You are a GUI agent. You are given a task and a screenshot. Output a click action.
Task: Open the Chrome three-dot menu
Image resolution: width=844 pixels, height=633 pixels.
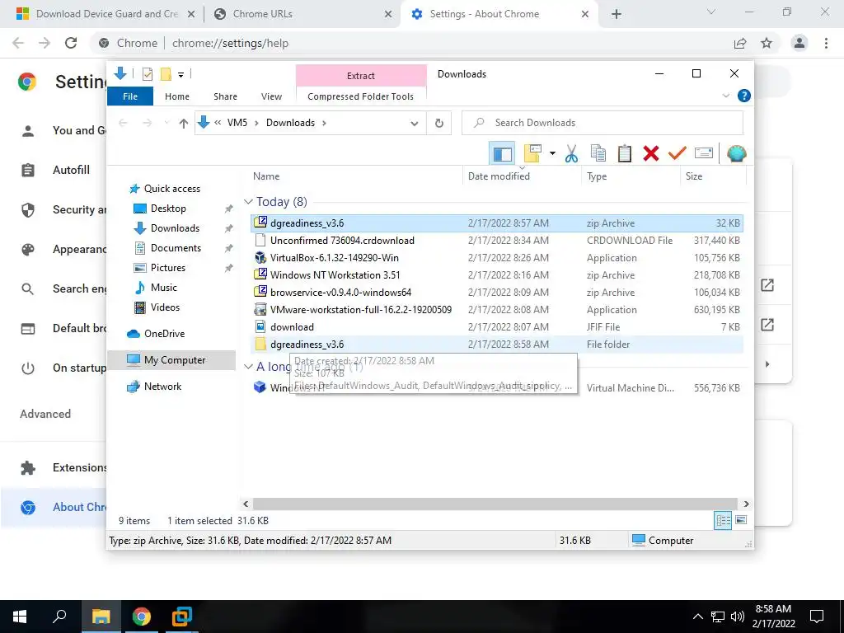point(826,43)
